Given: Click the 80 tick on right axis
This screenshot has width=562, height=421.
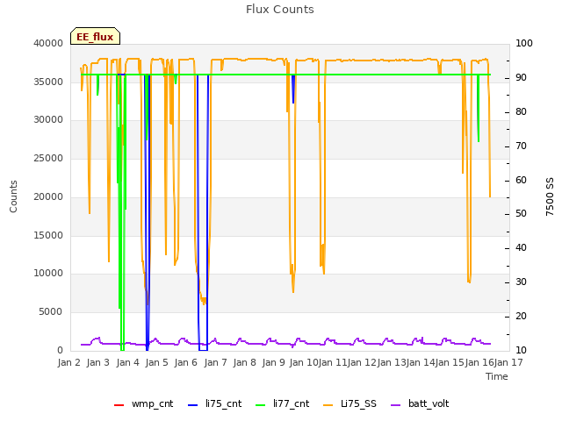Looking at the screenshot, I should coord(521,111).
